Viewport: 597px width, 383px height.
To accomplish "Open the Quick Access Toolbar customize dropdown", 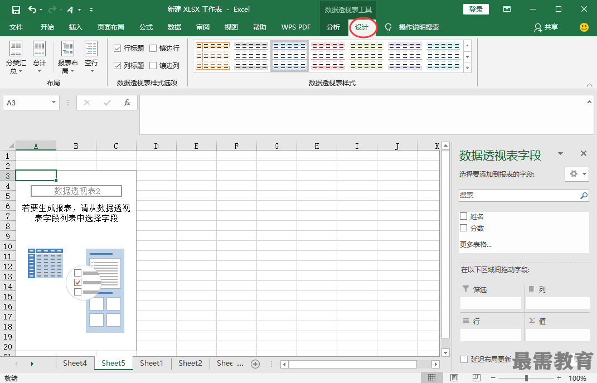I will [91, 10].
